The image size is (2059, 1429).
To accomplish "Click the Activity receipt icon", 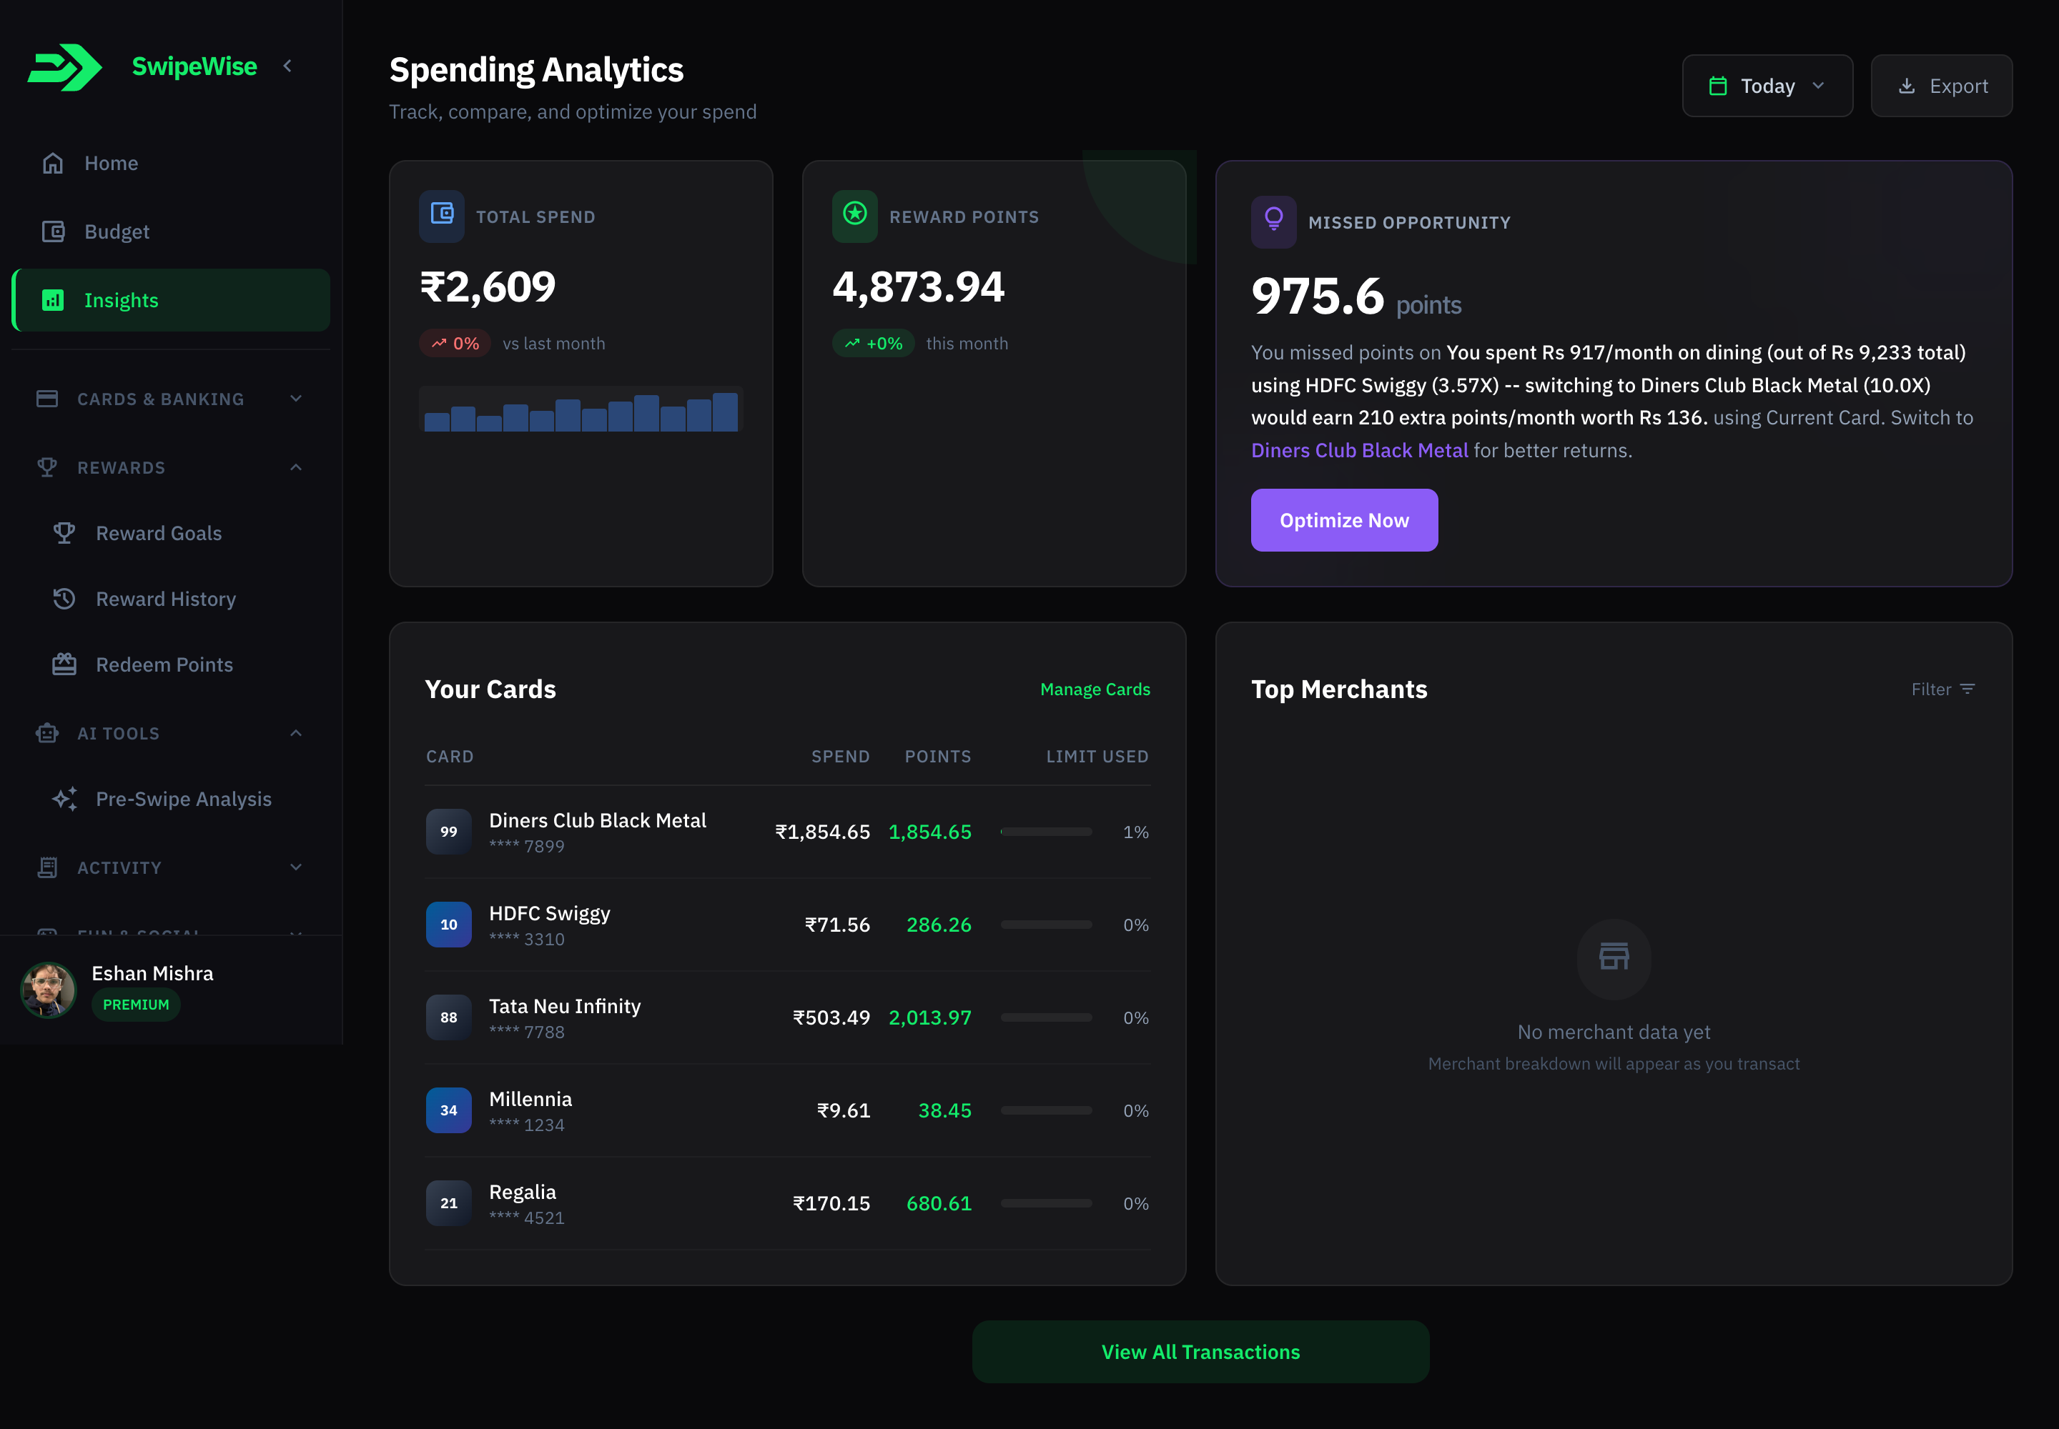I will [x=47, y=867].
